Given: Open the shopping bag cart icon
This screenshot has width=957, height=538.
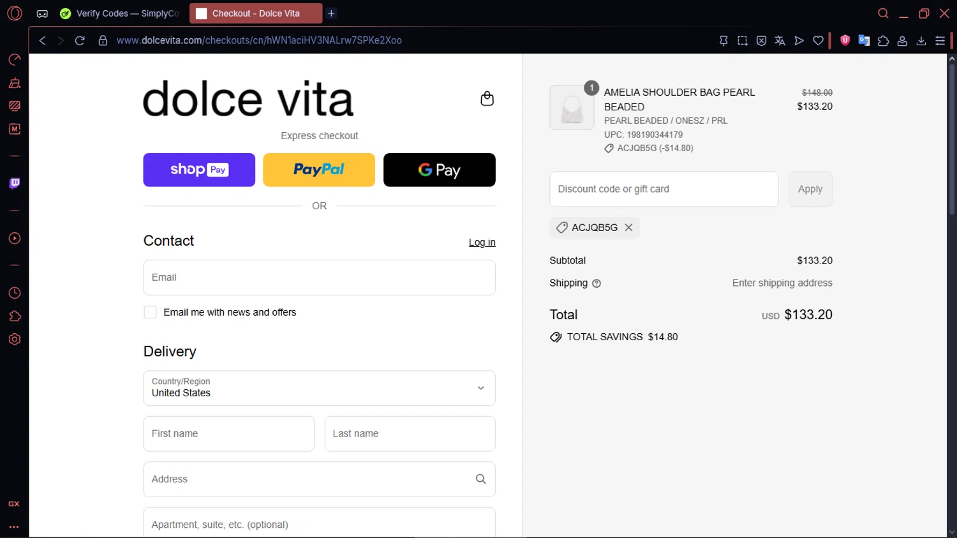Looking at the screenshot, I should coord(487,99).
